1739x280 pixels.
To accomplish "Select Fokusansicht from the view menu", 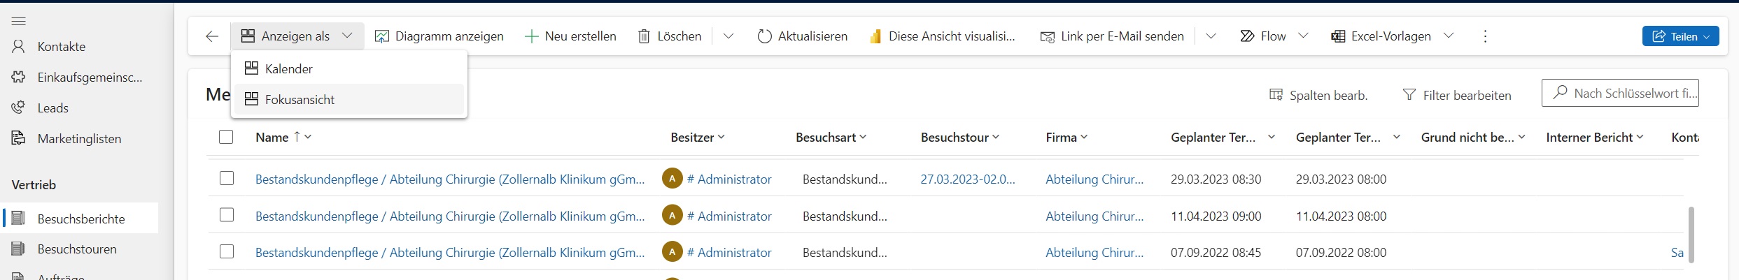I will (x=300, y=100).
